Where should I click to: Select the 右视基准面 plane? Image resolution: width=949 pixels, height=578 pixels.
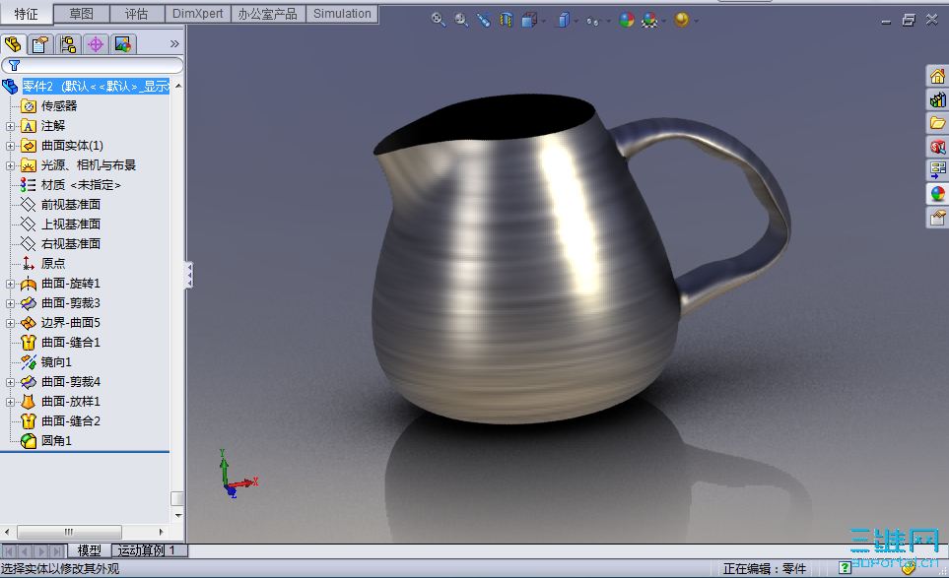click(x=70, y=244)
